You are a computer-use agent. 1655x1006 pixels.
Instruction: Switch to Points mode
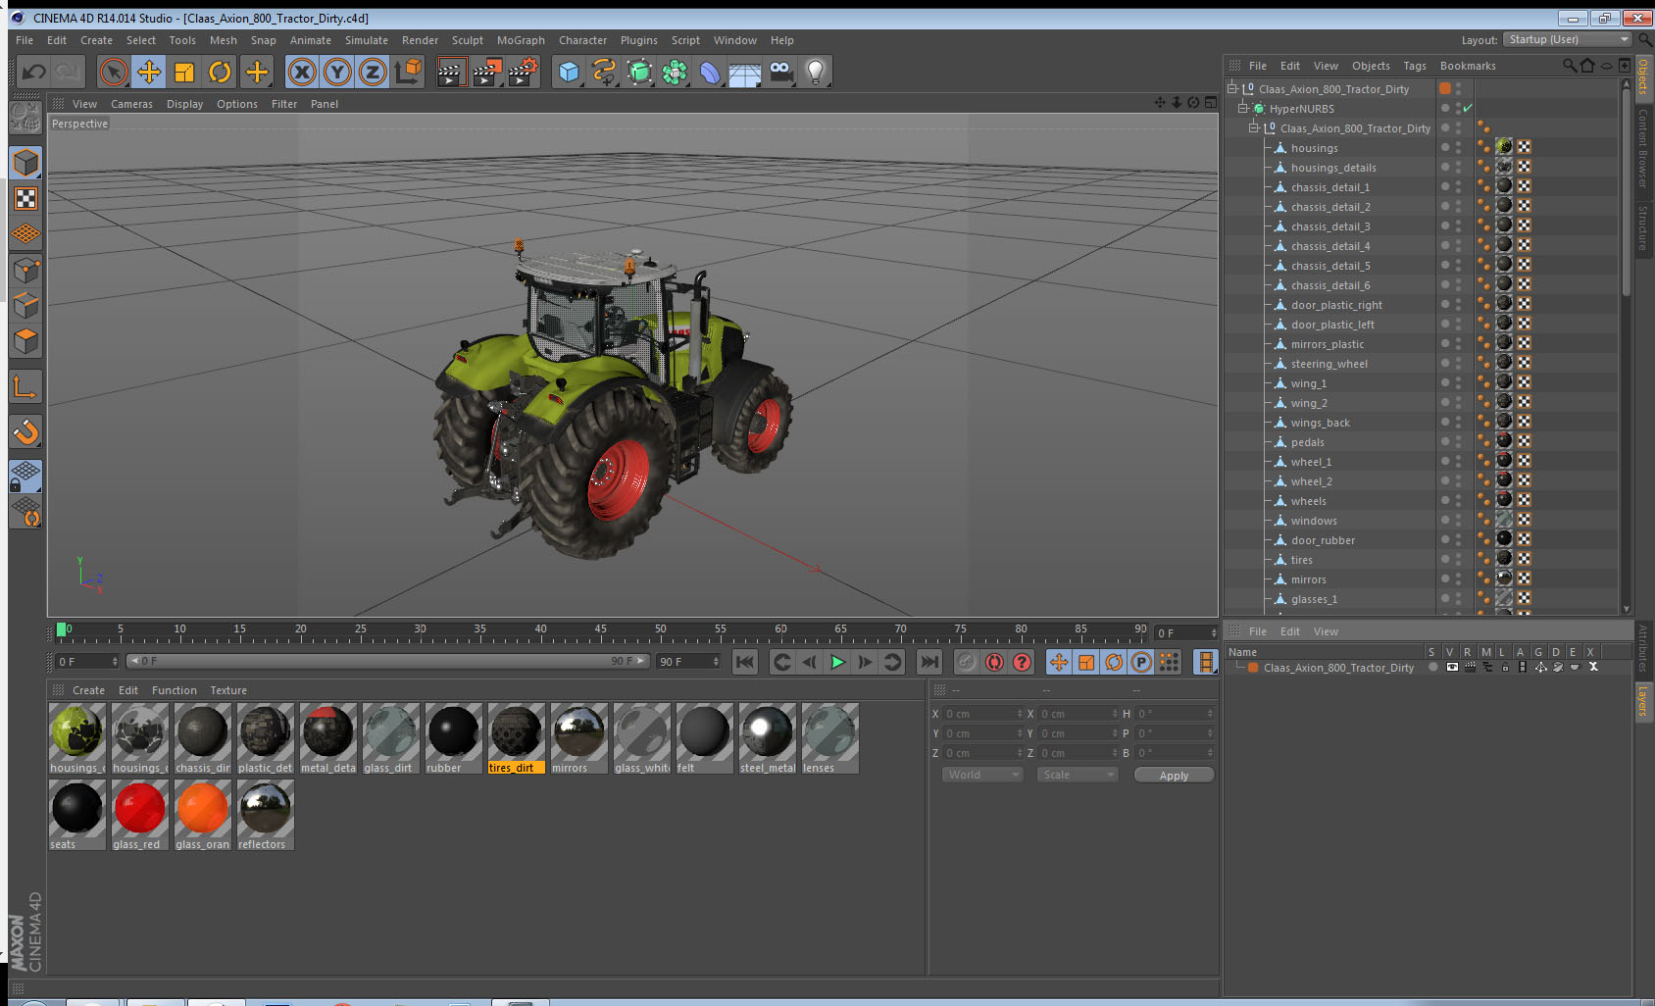point(25,271)
